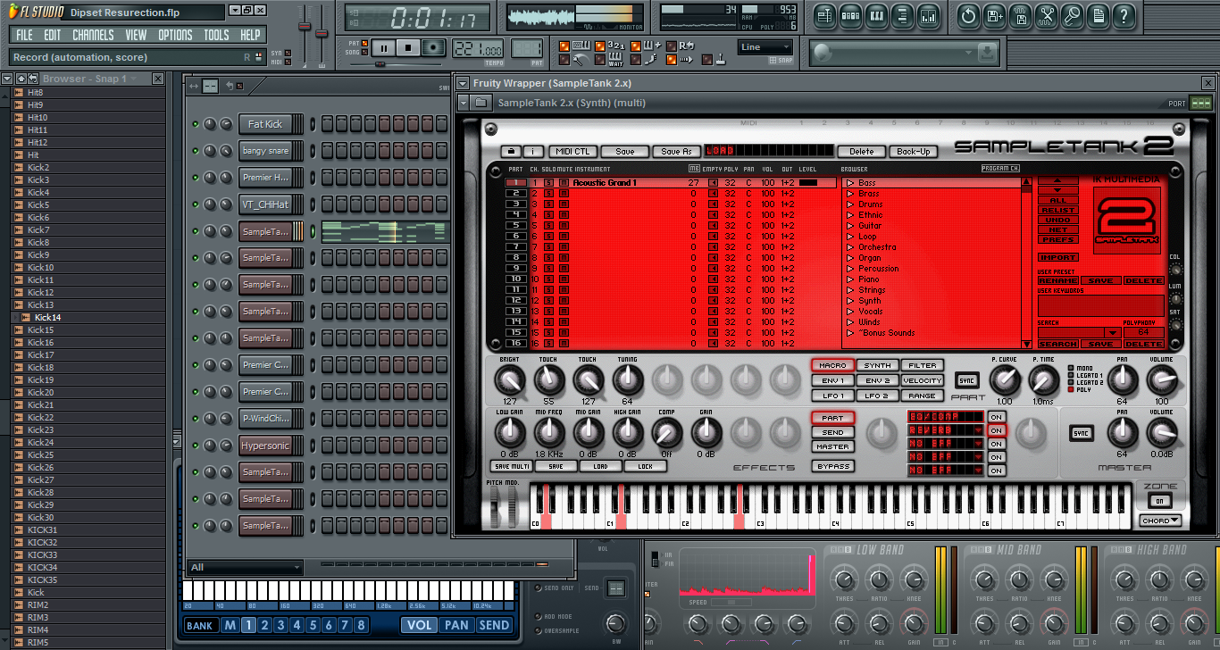Click the SAVE MULTI button

pos(512,466)
